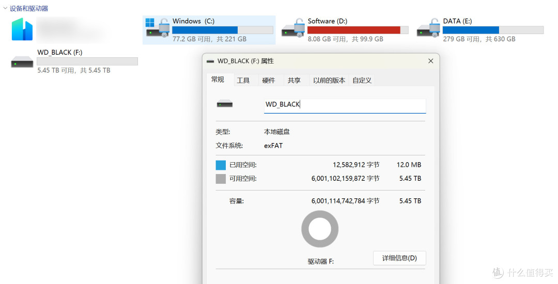This screenshot has height=284, width=558.
Task: Click the blue 已用空间 color swatch
Action: (x=221, y=165)
